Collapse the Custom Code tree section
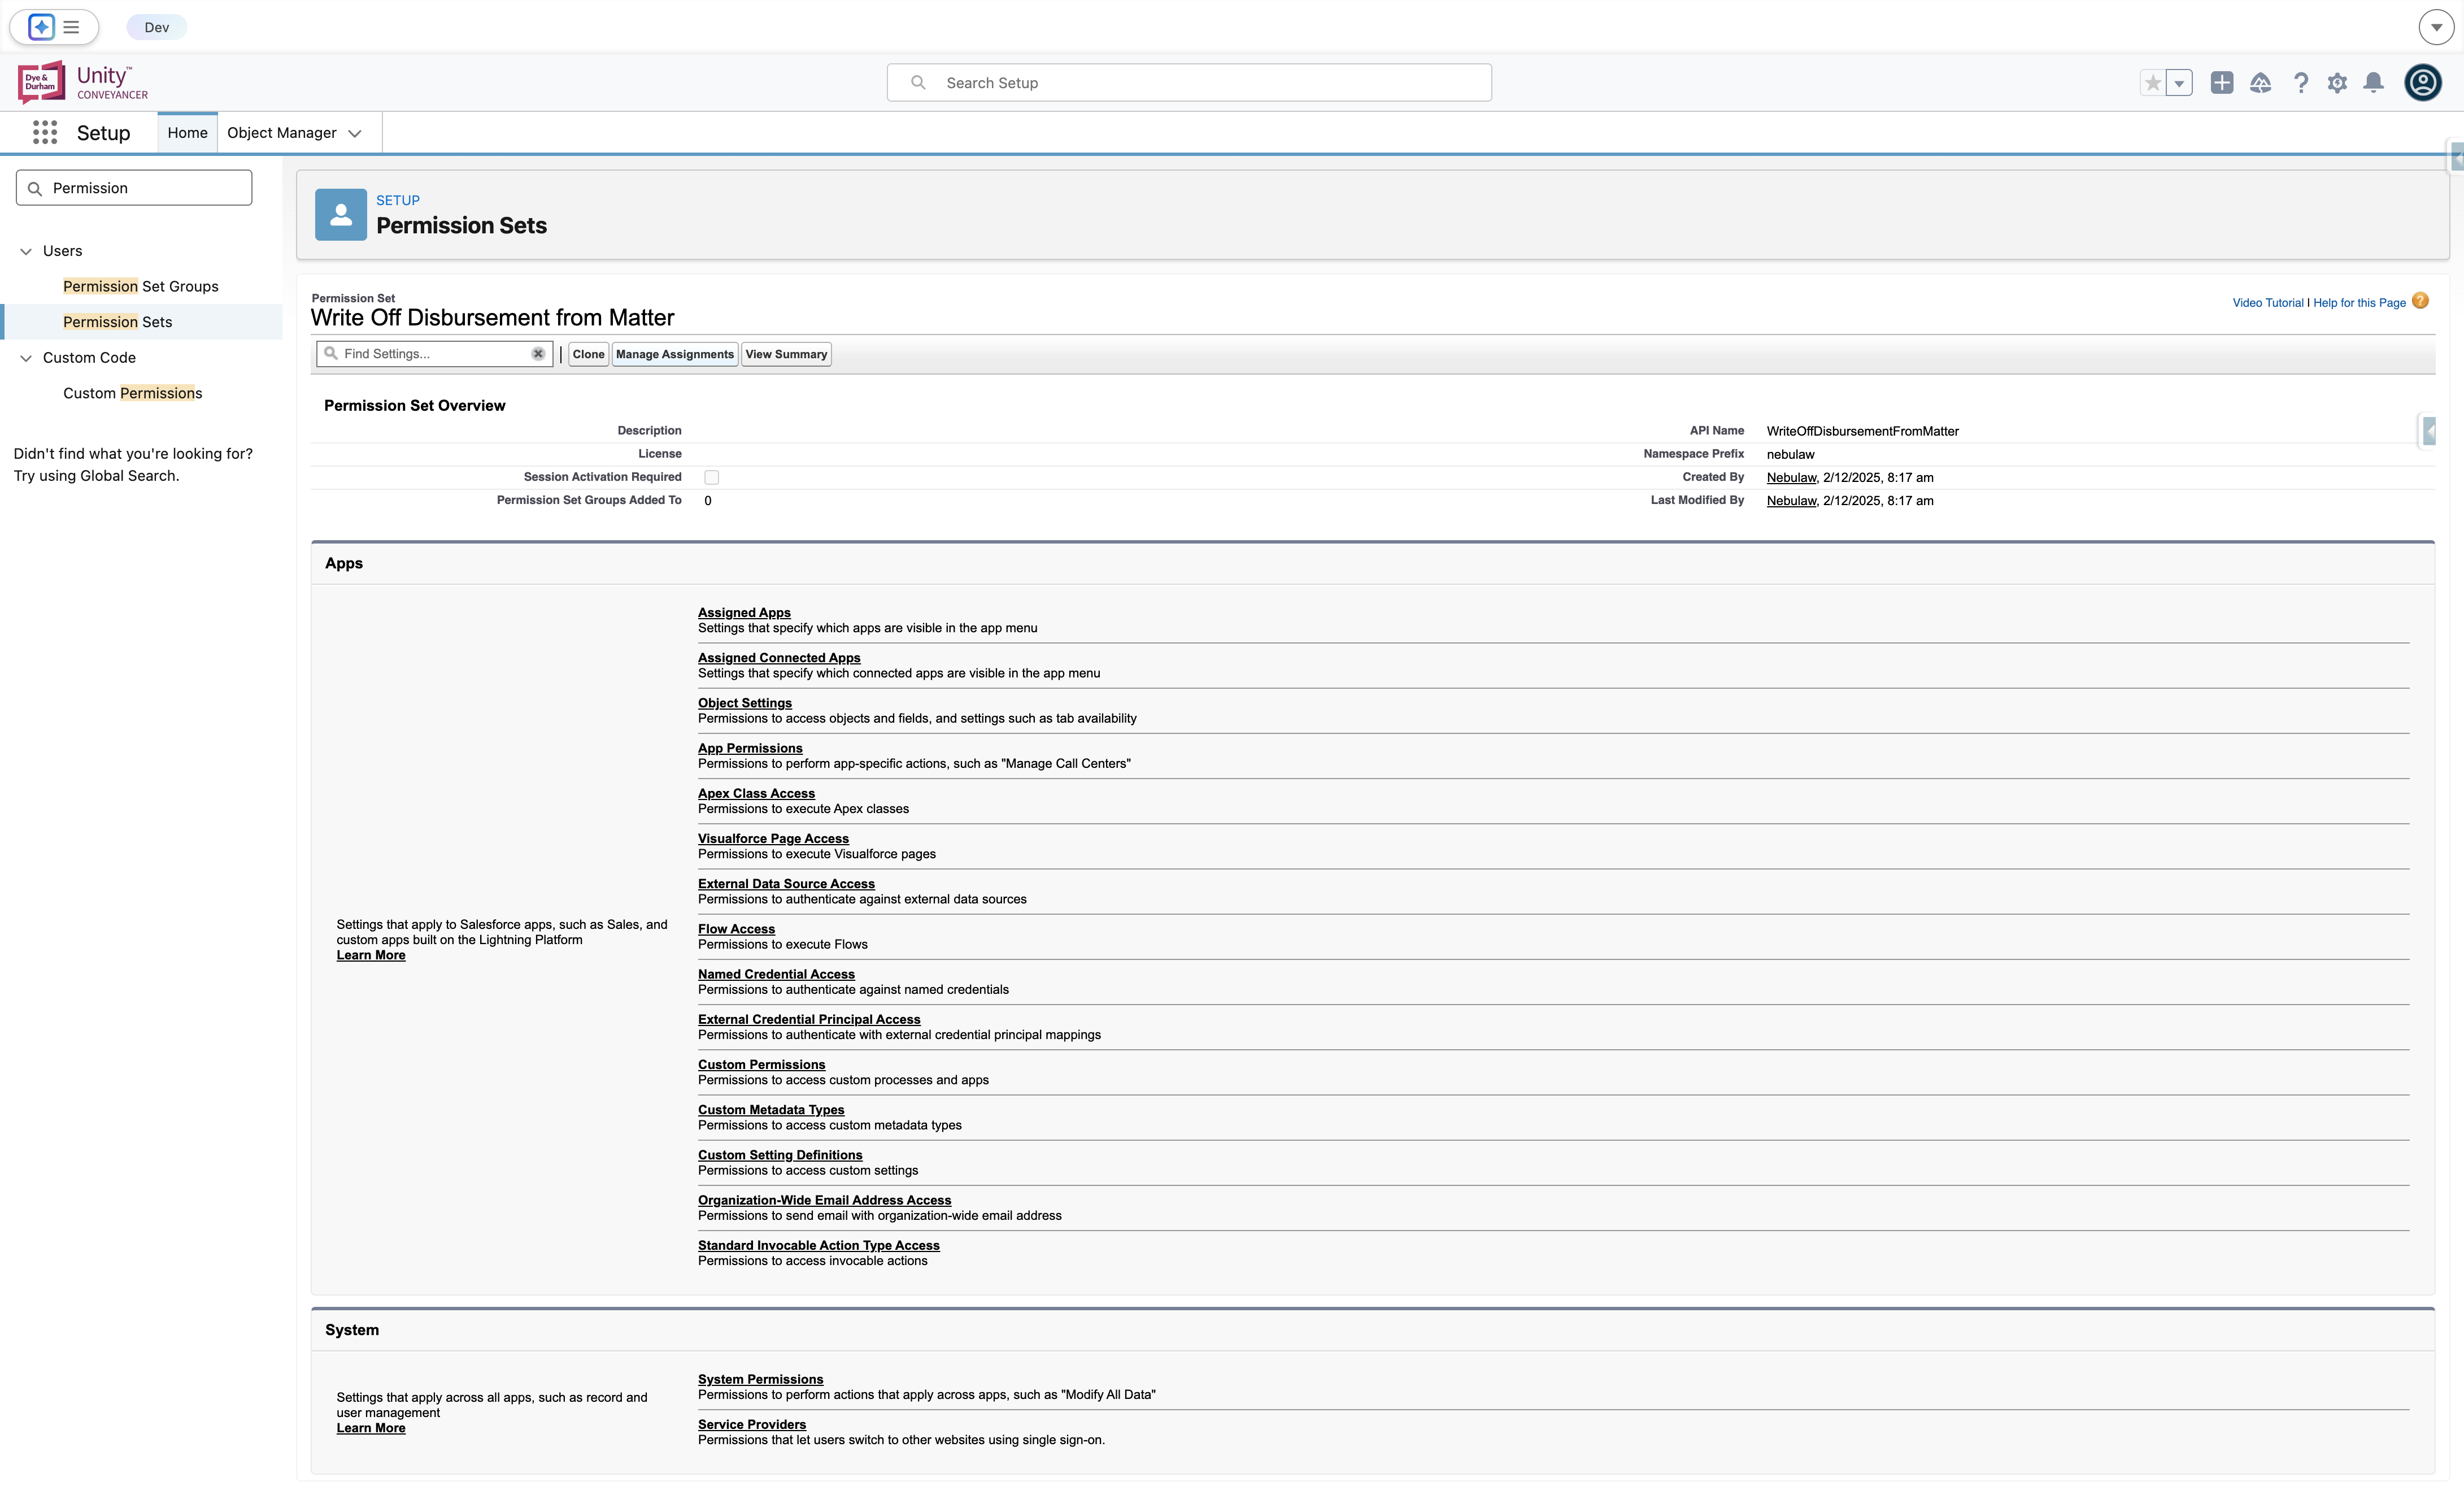The image size is (2464, 1495). [26, 358]
